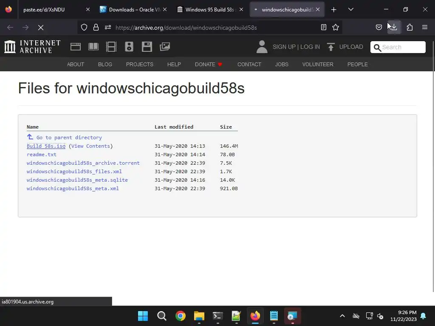Click the Internet Archive Search field
This screenshot has height=326, width=435.
(398, 47)
